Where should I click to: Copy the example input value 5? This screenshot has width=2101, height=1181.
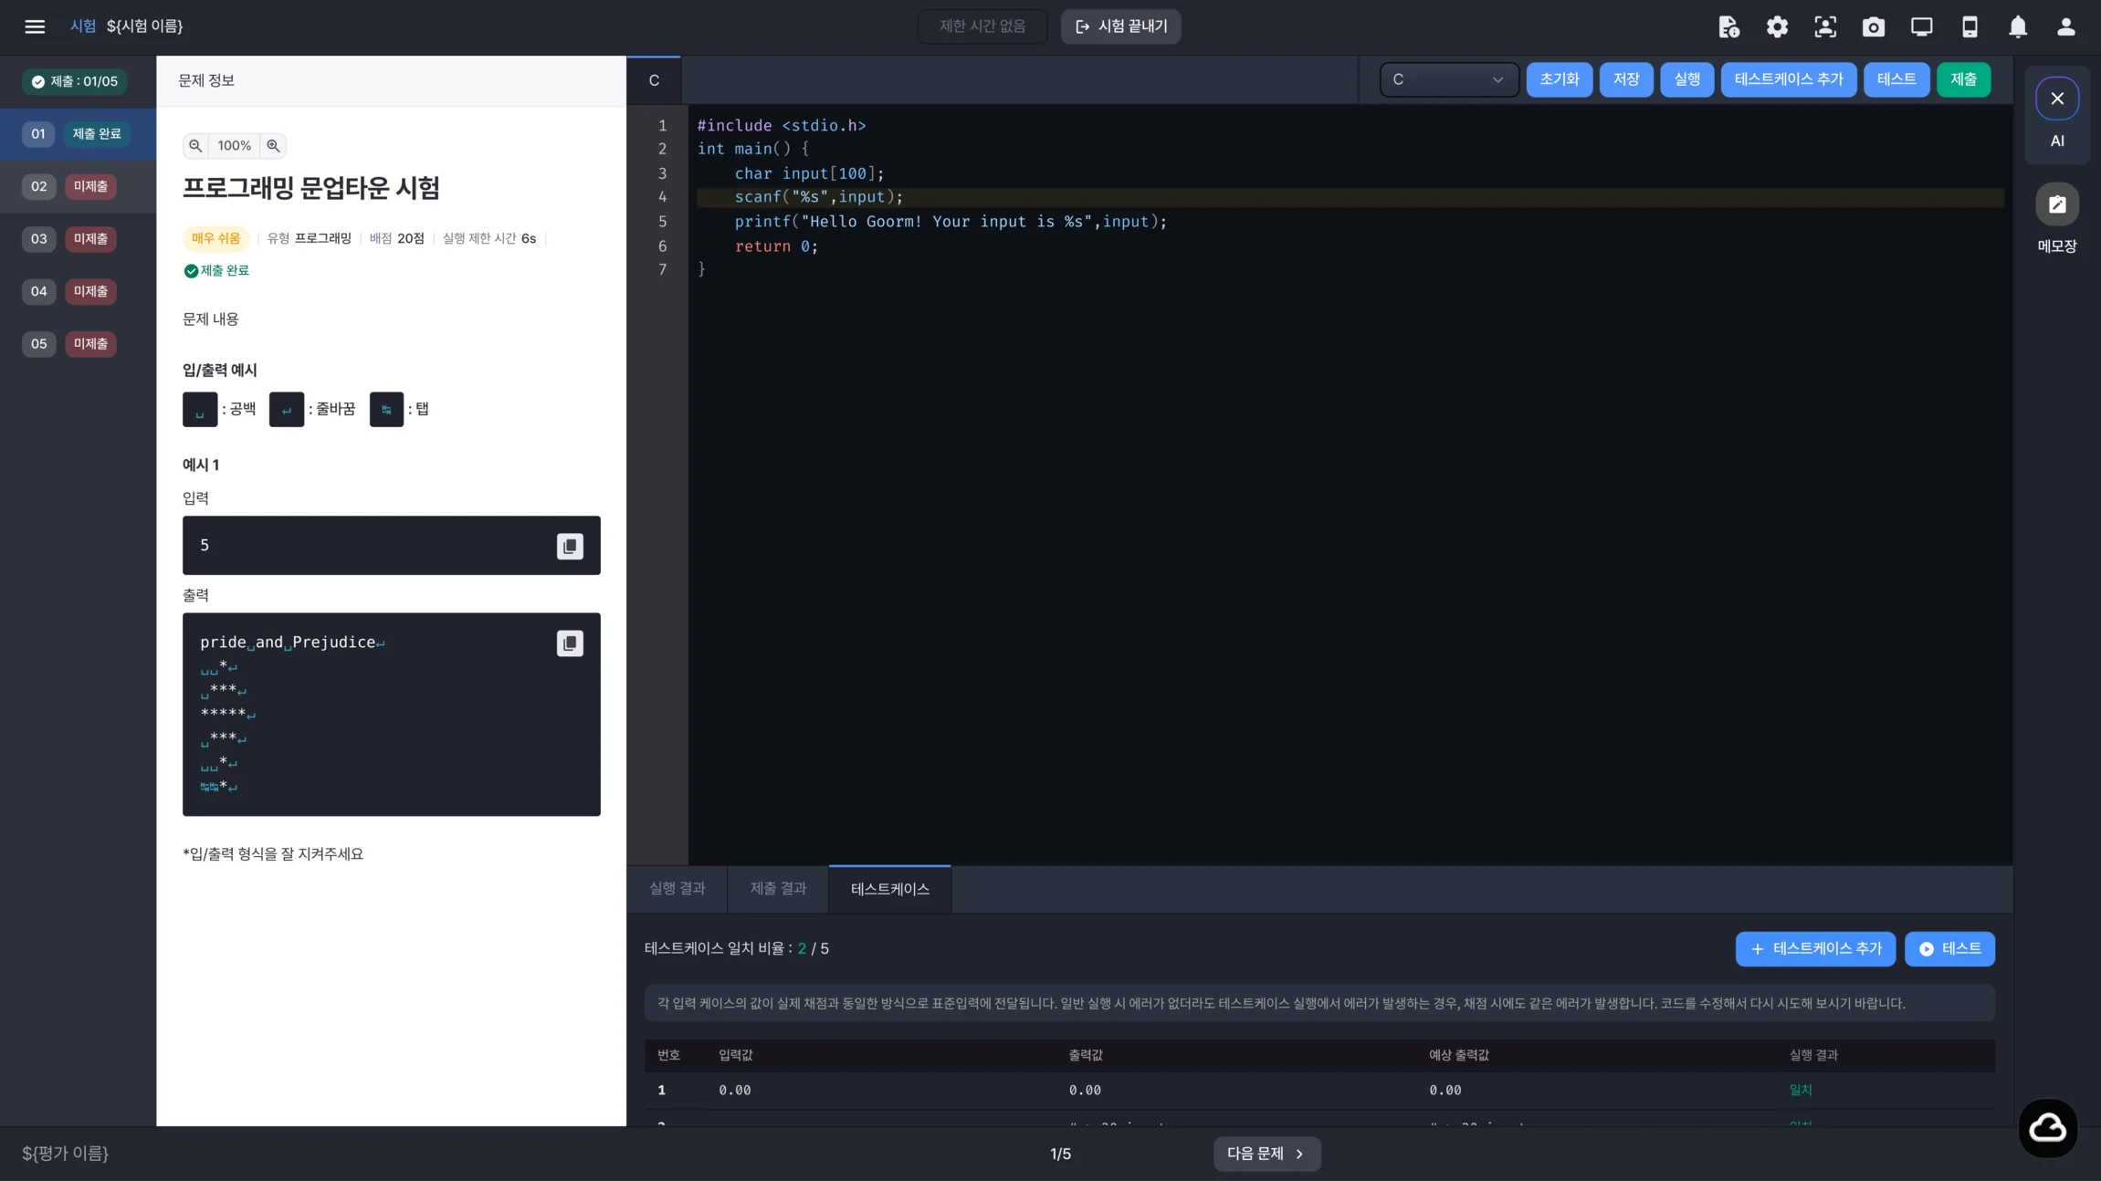tap(570, 546)
